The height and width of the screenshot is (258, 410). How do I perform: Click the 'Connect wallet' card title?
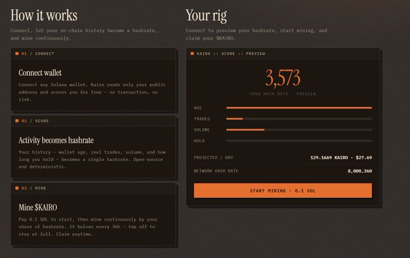40,73
